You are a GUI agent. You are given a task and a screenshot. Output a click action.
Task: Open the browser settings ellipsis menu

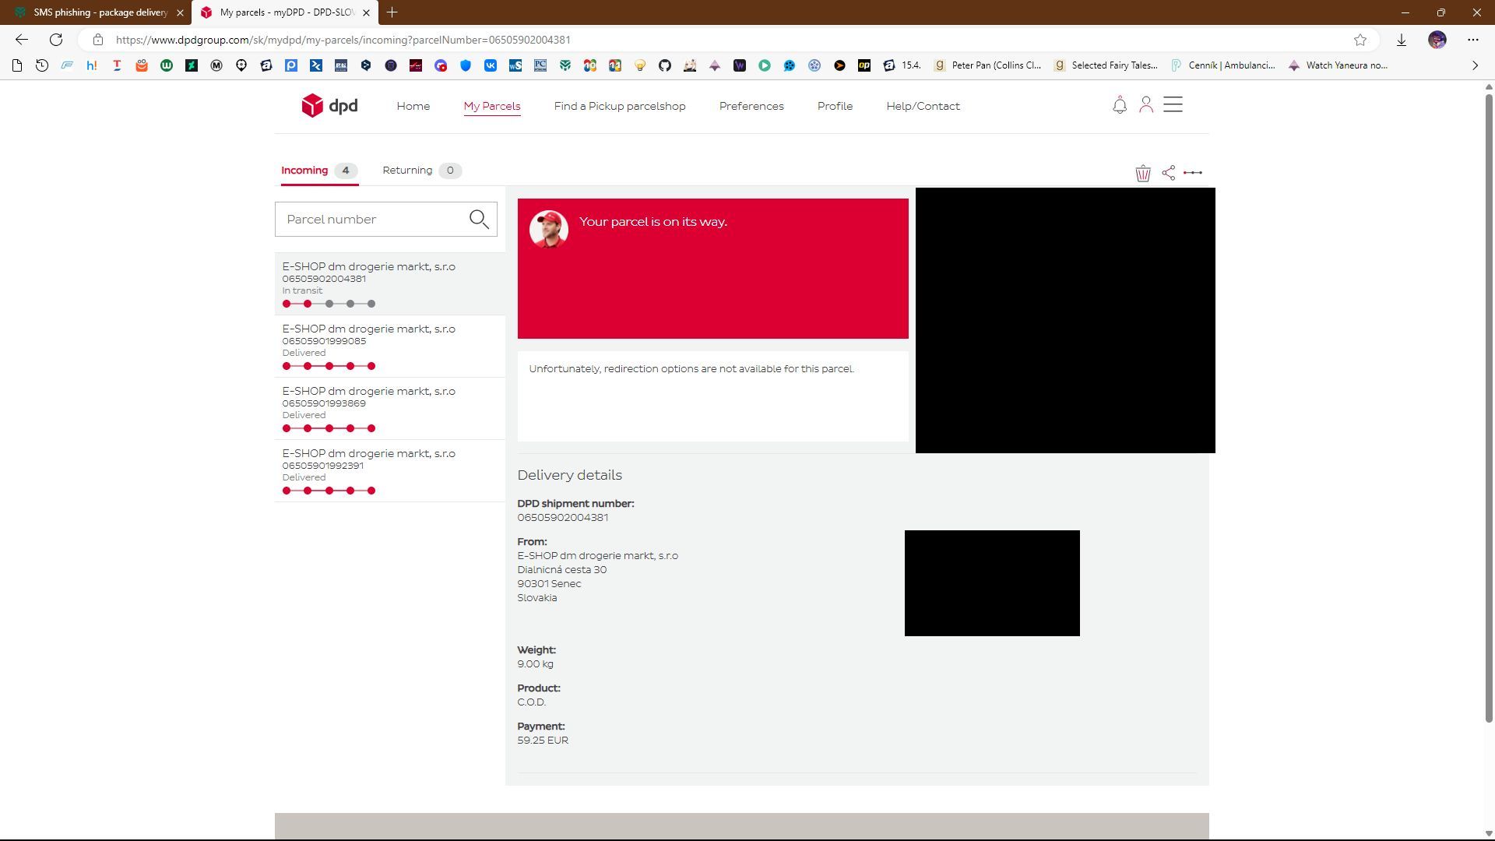coord(1472,40)
